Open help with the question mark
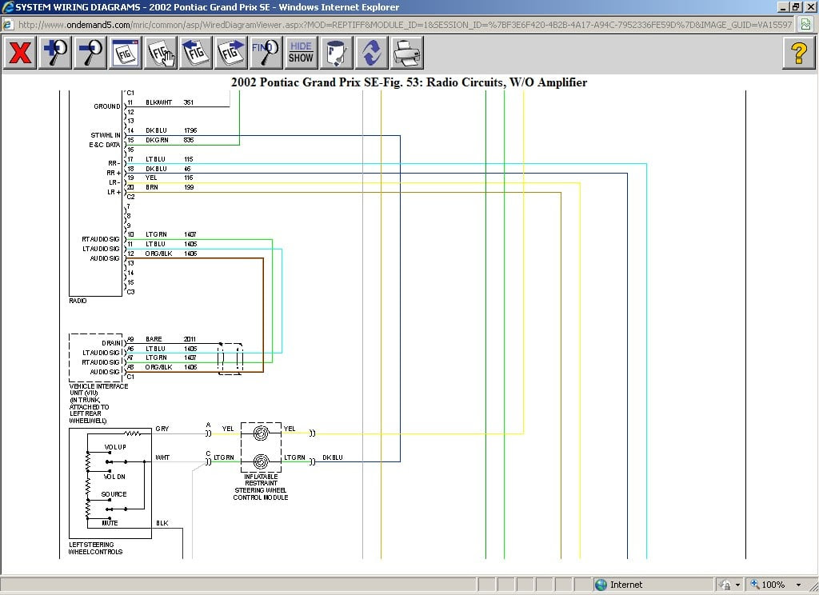Image resolution: width=819 pixels, height=595 pixels. 797,53
